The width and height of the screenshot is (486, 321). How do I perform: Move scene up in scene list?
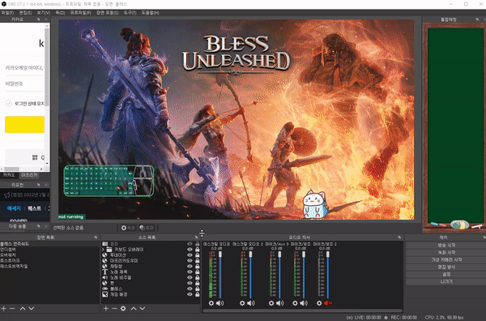(23, 309)
